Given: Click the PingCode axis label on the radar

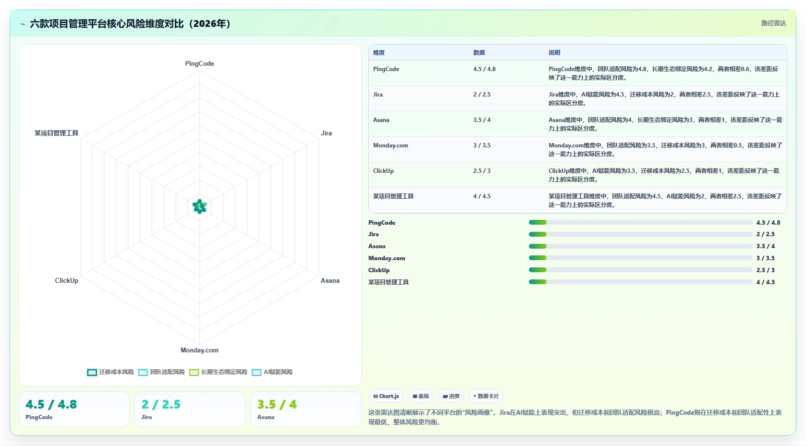Looking at the screenshot, I should point(199,63).
